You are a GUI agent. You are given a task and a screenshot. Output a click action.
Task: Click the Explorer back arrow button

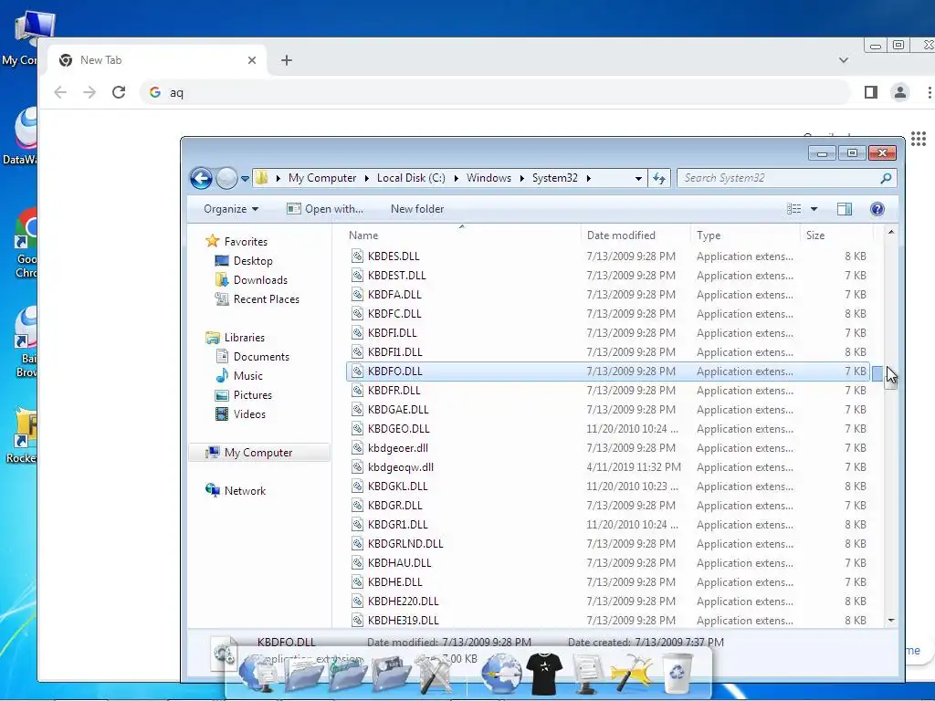(201, 178)
